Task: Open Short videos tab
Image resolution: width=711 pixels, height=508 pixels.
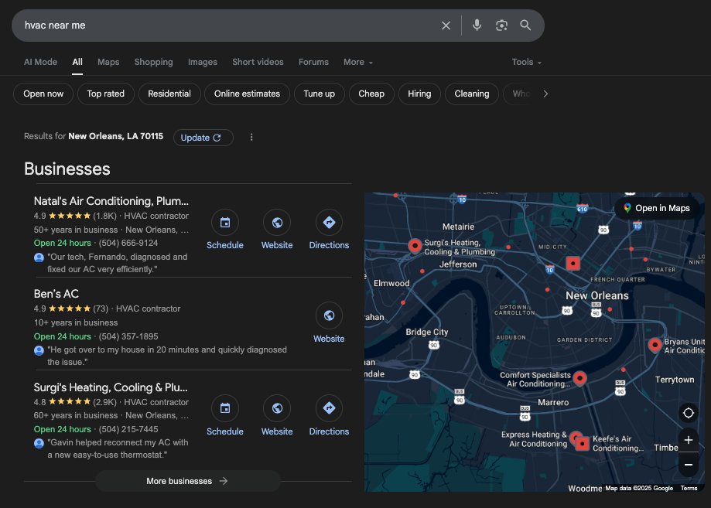Action: [x=258, y=62]
